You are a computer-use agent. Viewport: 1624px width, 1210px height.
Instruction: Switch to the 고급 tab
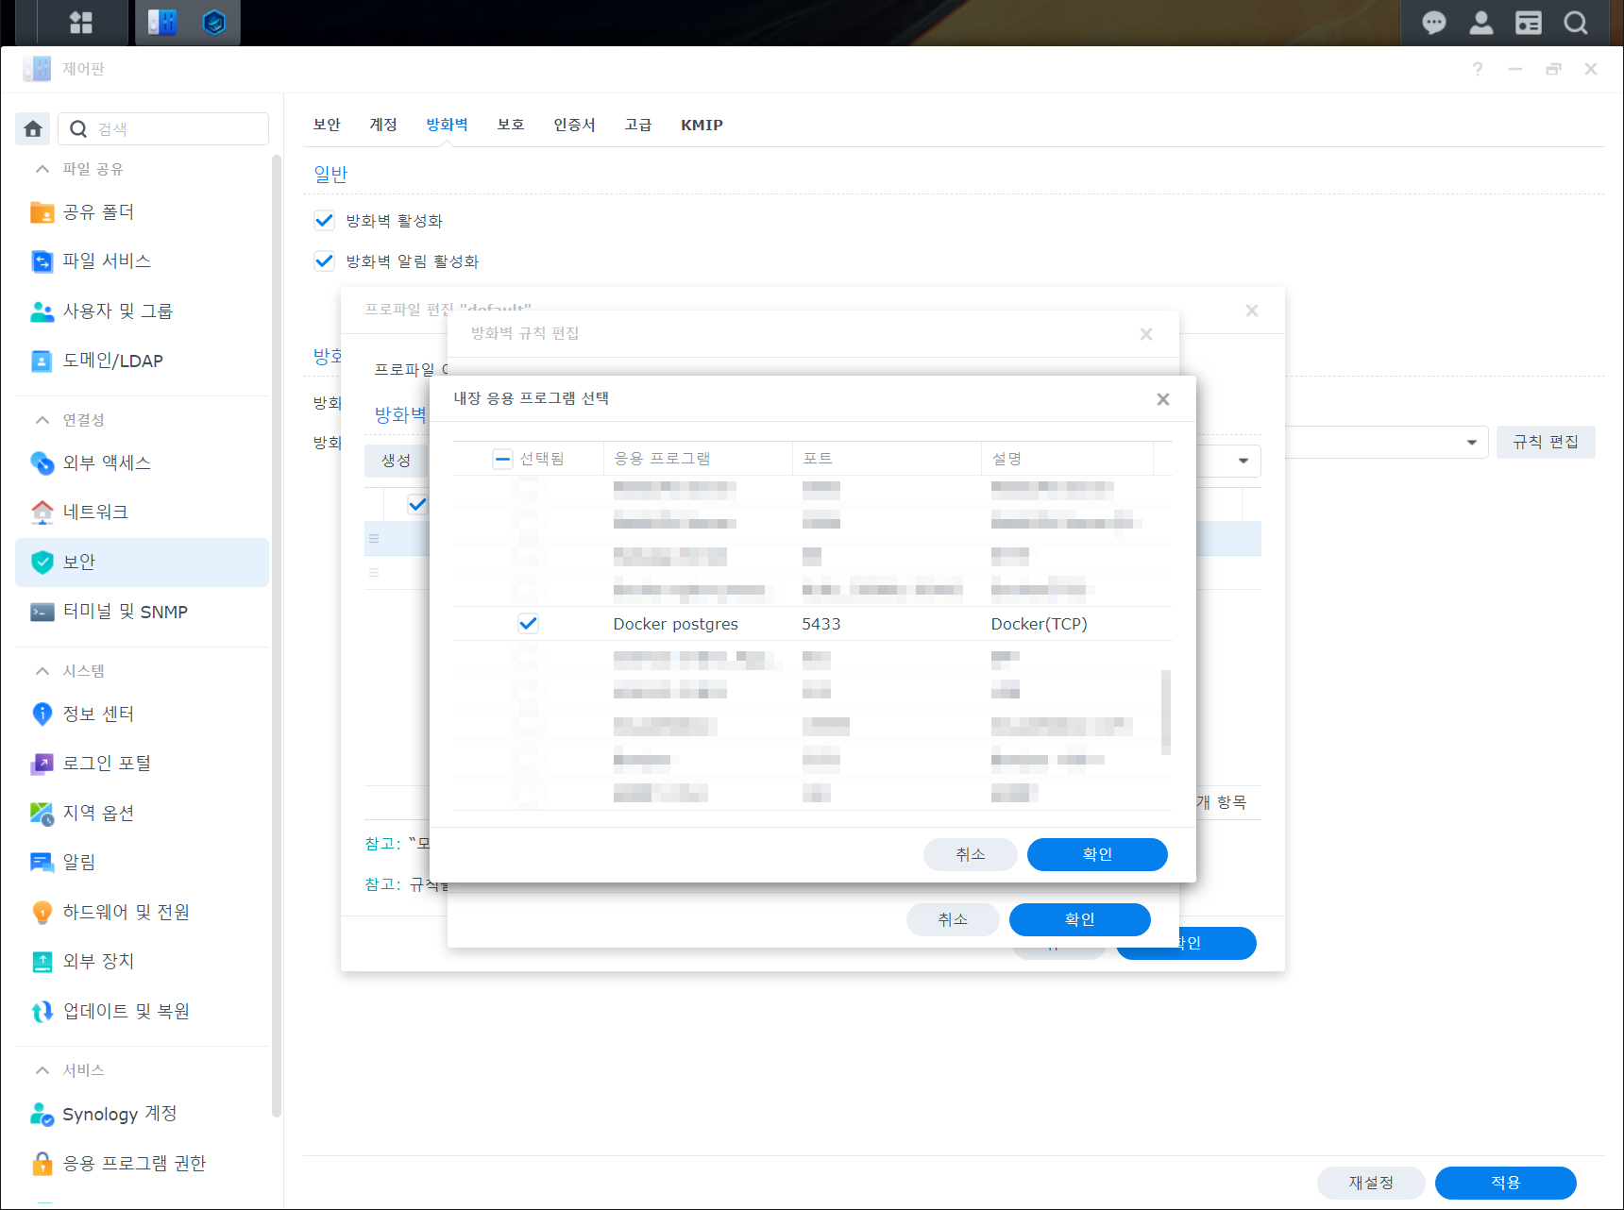[638, 125]
